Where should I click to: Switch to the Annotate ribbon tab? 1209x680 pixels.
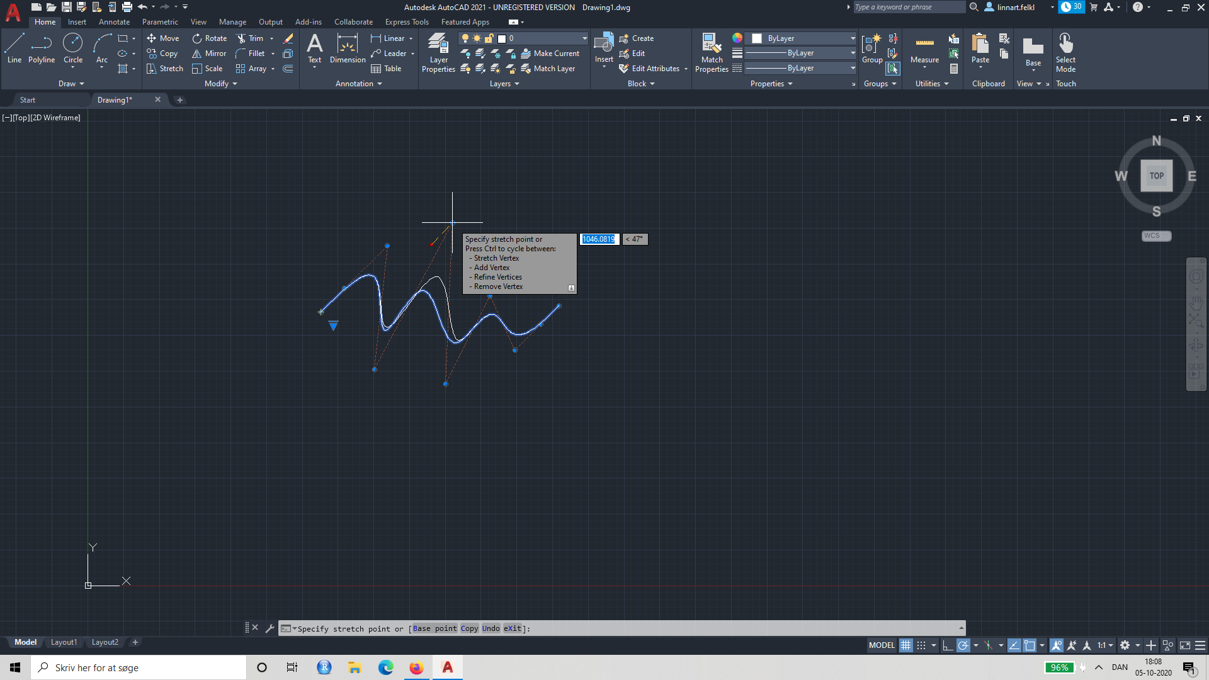pyautogui.click(x=114, y=22)
